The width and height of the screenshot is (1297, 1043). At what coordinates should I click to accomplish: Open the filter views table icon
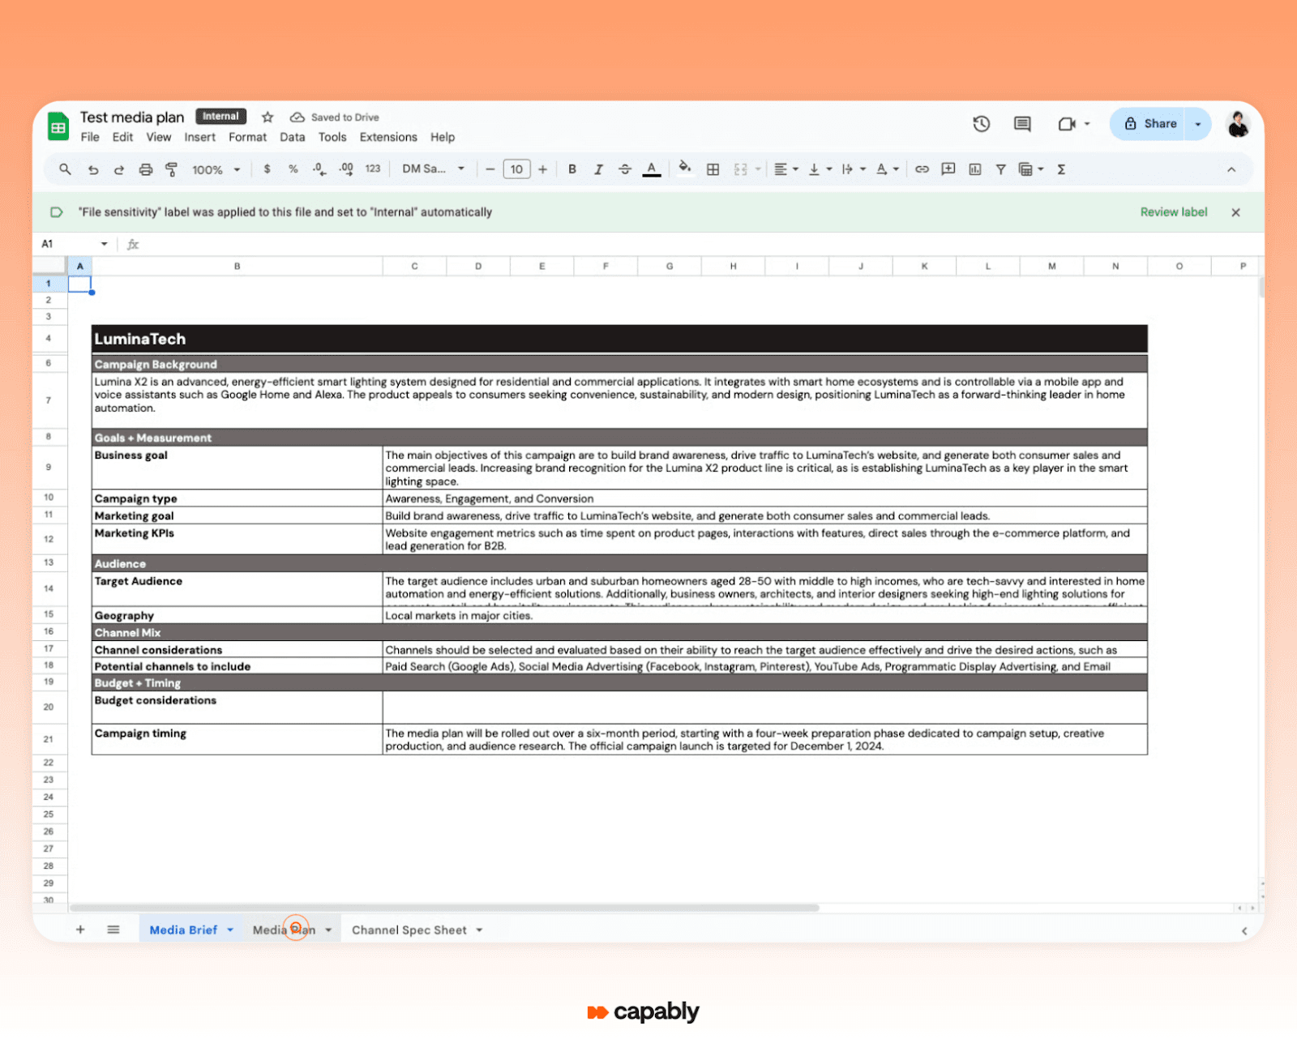pyautogui.click(x=1031, y=169)
